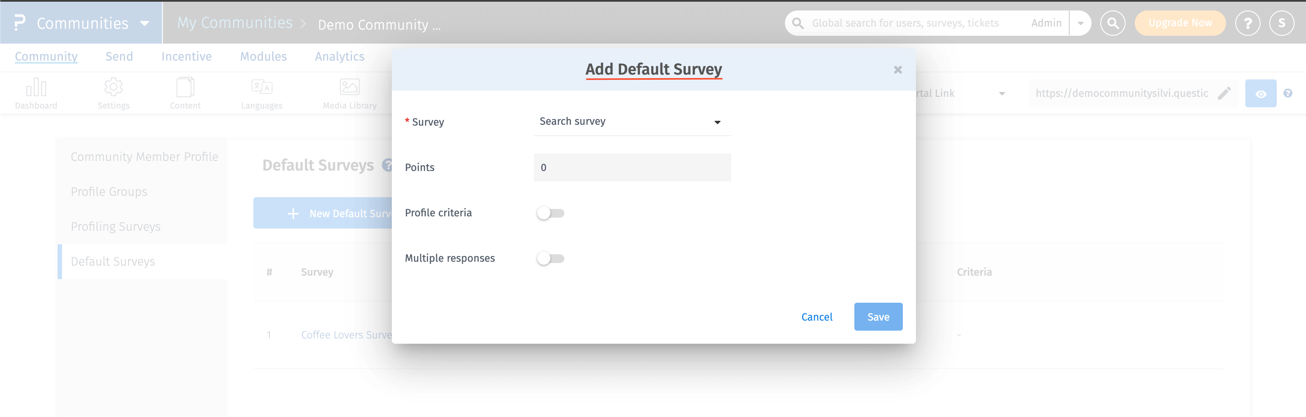
Task: Open the Dashboard panel
Action: 36,92
